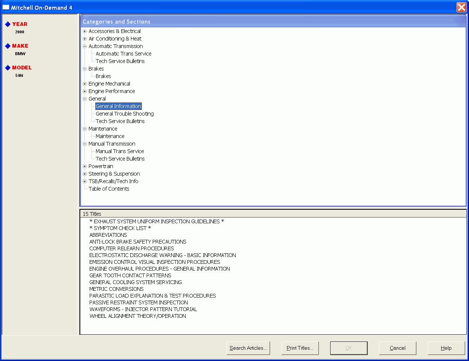Viewport: 469px width, 361px height.
Task: Close the Mitchell On-Demand 4 window
Action: click(x=461, y=7)
